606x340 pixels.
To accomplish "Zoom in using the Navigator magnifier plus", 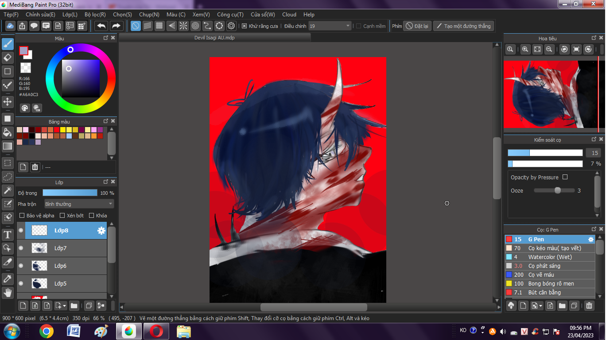I will 525,50.
